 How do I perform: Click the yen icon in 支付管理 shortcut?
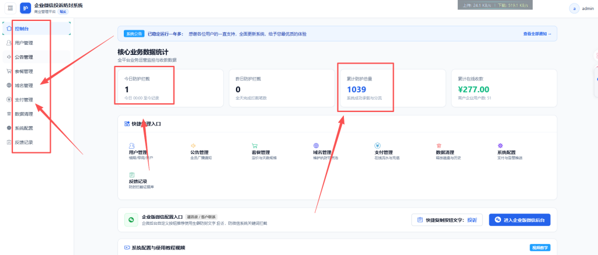[378, 145]
